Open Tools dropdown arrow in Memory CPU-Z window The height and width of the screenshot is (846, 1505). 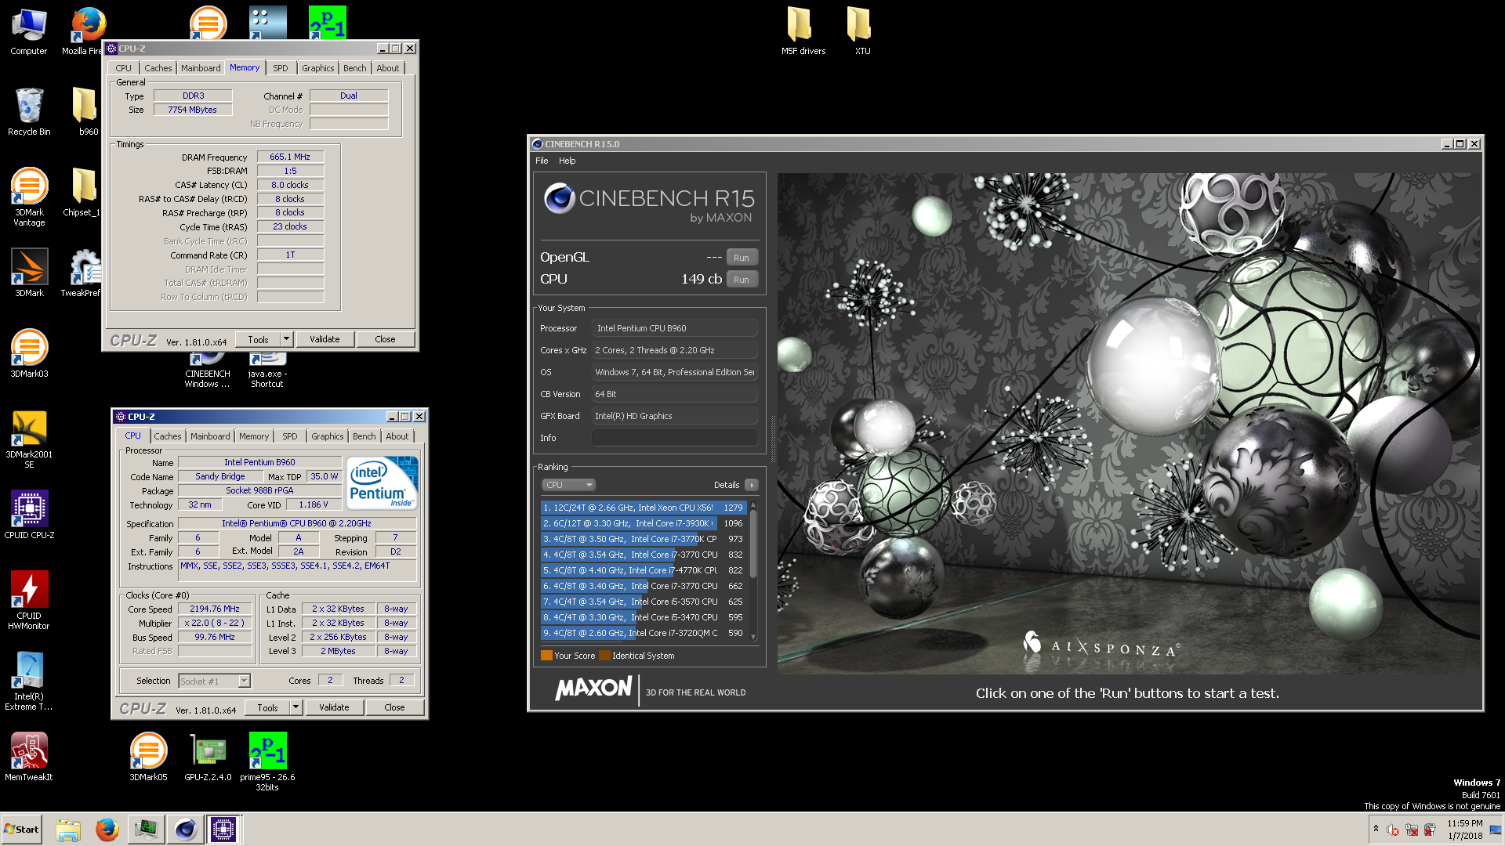coord(286,339)
